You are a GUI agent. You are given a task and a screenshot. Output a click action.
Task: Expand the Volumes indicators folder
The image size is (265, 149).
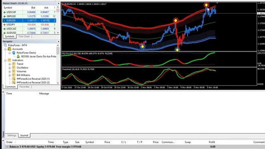[10, 72]
